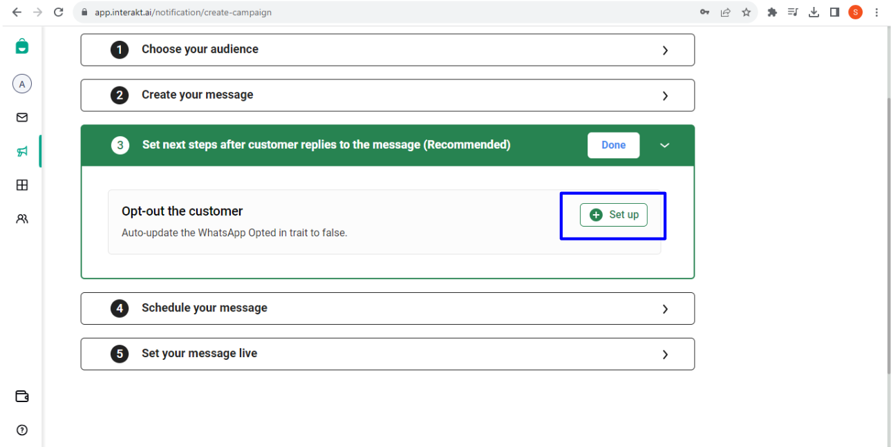
Task: Open the password key icon in address bar
Action: (704, 12)
